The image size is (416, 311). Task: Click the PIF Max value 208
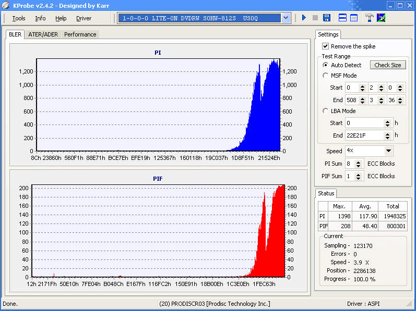click(x=340, y=226)
